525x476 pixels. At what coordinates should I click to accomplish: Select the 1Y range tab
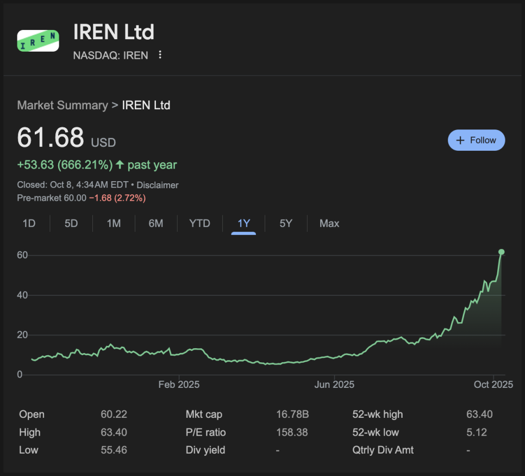(243, 224)
